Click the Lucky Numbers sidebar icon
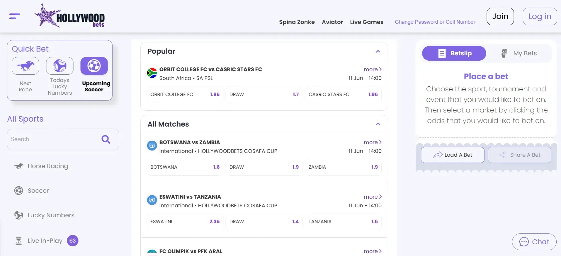The image size is (561, 256). tap(19, 215)
